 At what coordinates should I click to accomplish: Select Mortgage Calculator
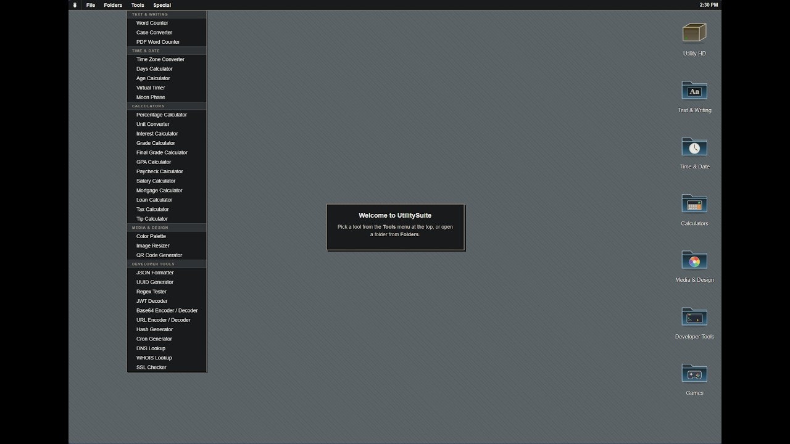point(167,191)
